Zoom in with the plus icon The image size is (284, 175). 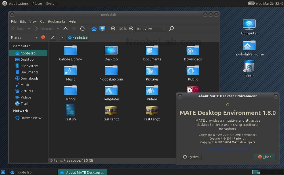tap(131, 29)
